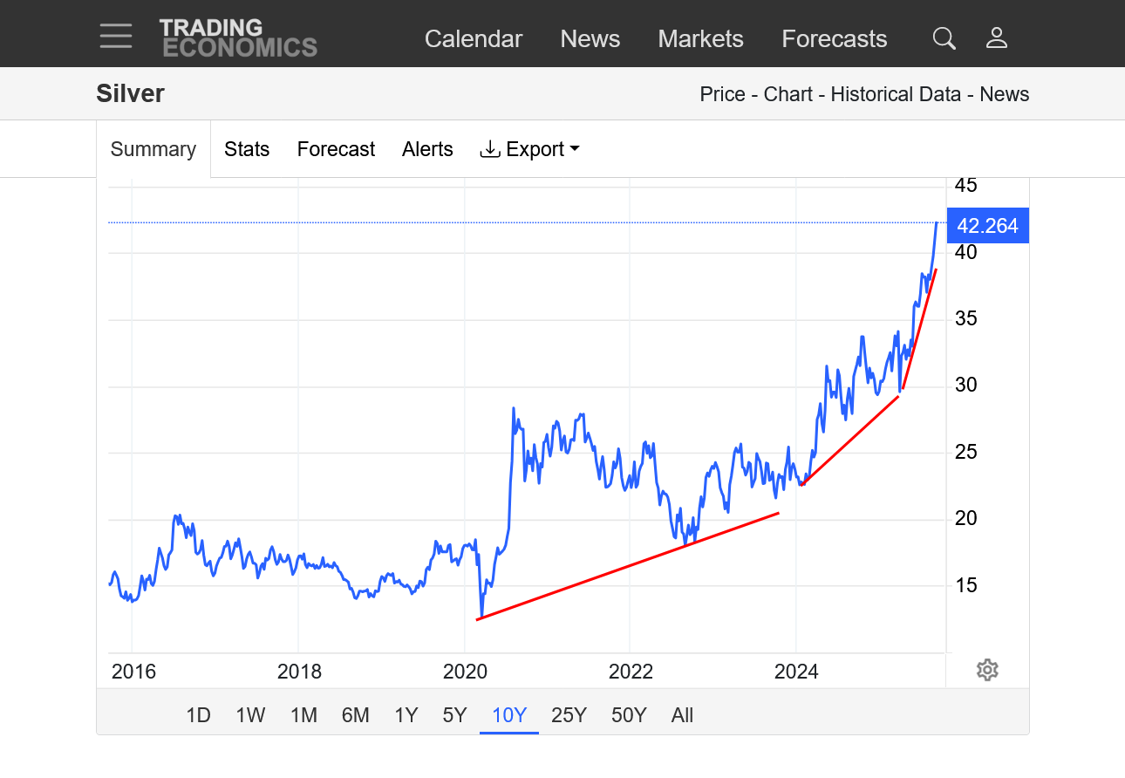The height and width of the screenshot is (778, 1125).
Task: Switch to the Stats tab
Action: click(x=247, y=149)
